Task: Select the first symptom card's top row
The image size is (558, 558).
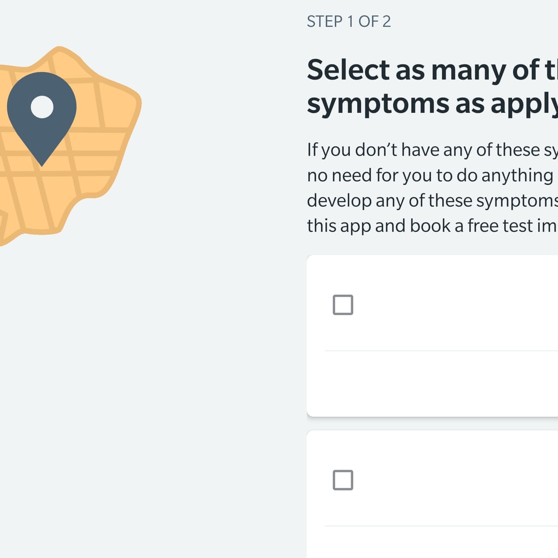Action: (432, 303)
